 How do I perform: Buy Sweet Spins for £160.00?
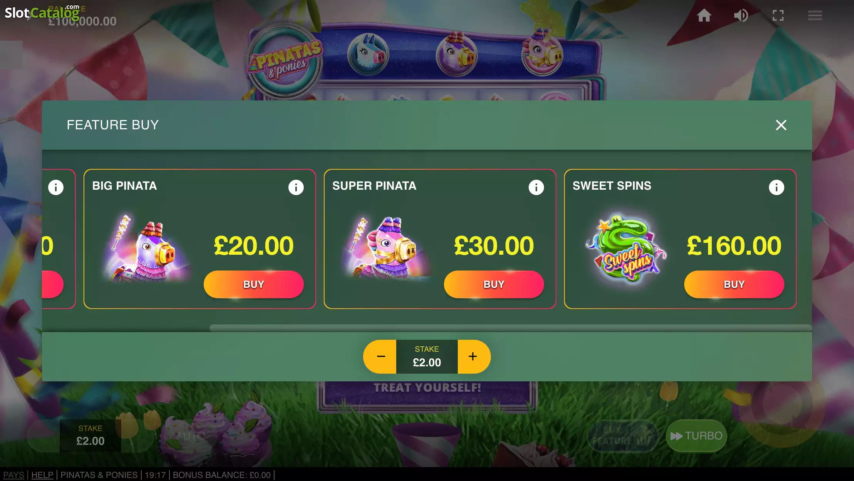click(734, 284)
